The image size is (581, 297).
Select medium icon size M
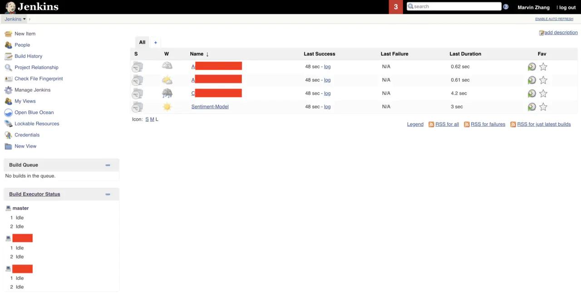tap(152, 119)
